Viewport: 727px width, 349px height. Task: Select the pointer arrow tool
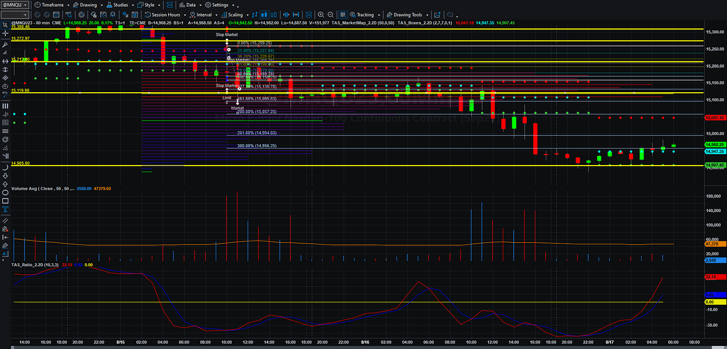5,25
